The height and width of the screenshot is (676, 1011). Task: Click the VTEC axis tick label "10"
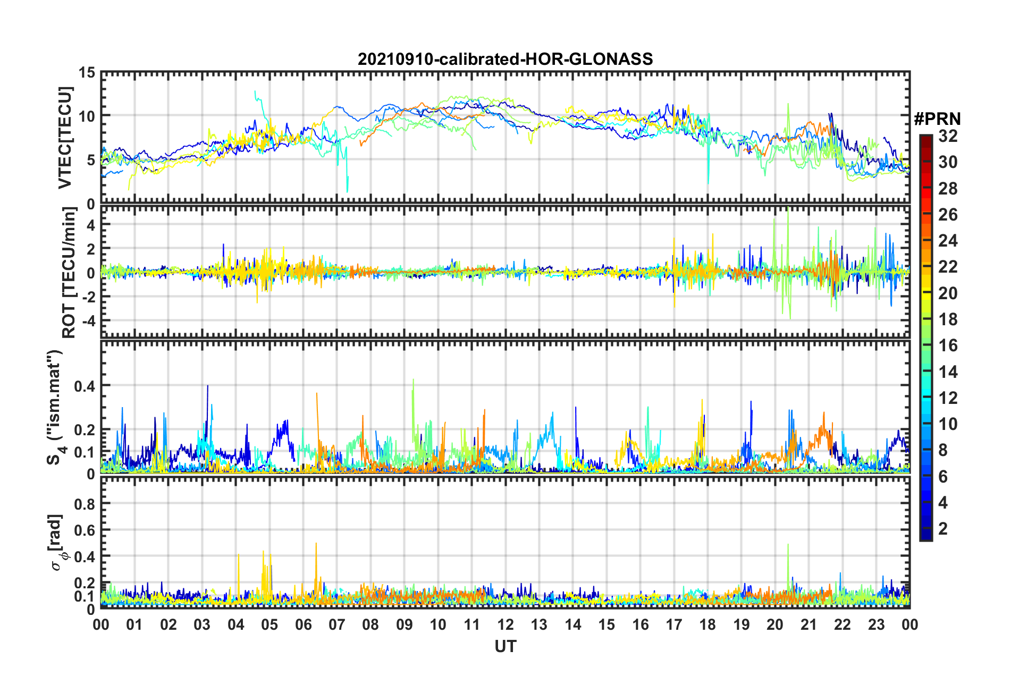pyautogui.click(x=87, y=116)
